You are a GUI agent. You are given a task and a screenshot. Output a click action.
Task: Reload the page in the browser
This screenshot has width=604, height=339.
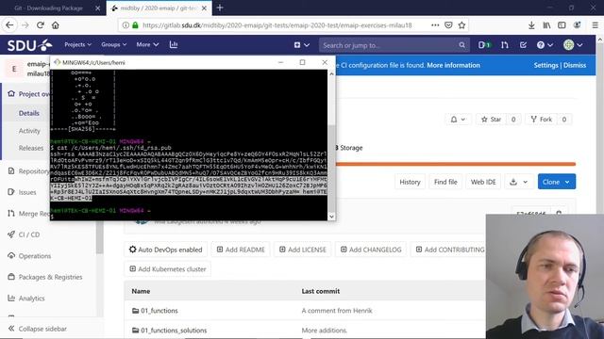(40, 25)
